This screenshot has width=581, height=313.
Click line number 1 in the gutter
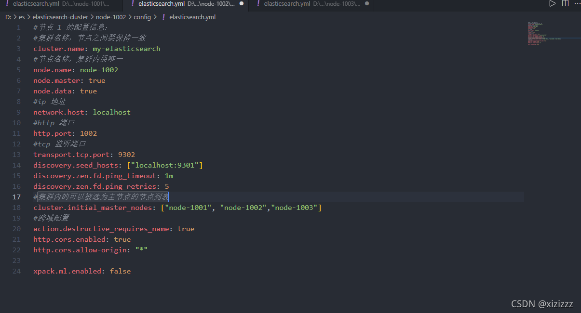click(x=19, y=27)
